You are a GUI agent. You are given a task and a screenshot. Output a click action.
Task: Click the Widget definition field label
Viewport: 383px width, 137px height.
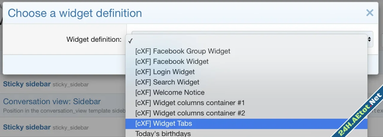(94, 39)
